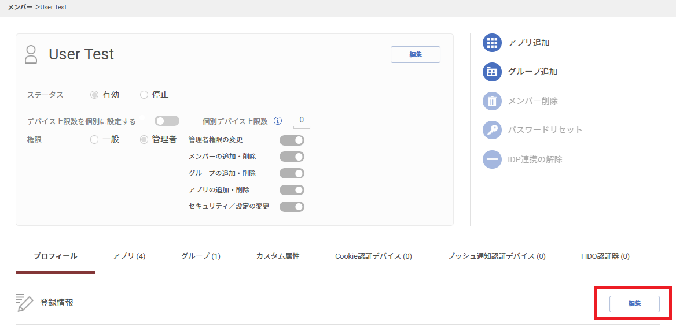Open the プロフィール tab
The height and width of the screenshot is (335, 676).
55,256
